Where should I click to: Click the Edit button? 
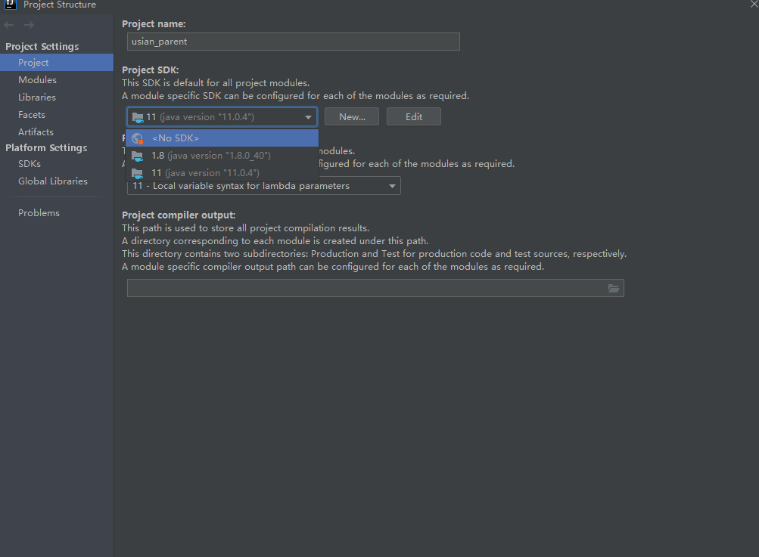(x=413, y=116)
